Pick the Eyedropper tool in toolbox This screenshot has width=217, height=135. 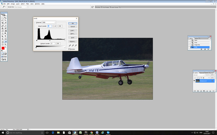[x=5, y=42]
